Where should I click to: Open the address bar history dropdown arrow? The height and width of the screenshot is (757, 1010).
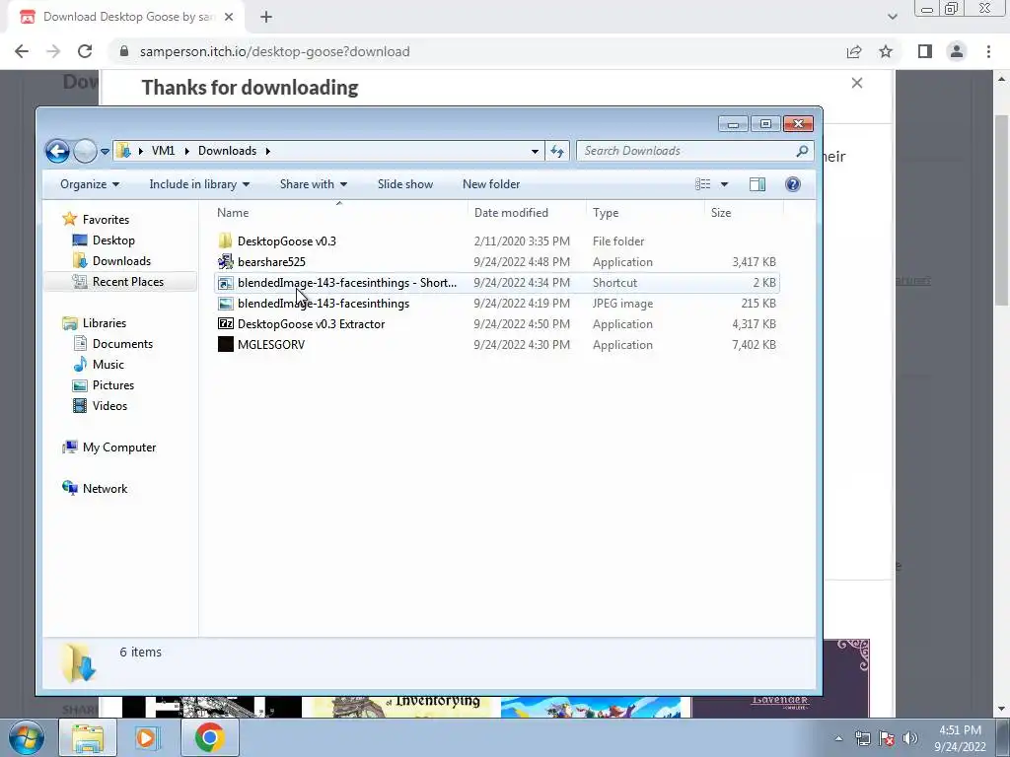point(535,151)
